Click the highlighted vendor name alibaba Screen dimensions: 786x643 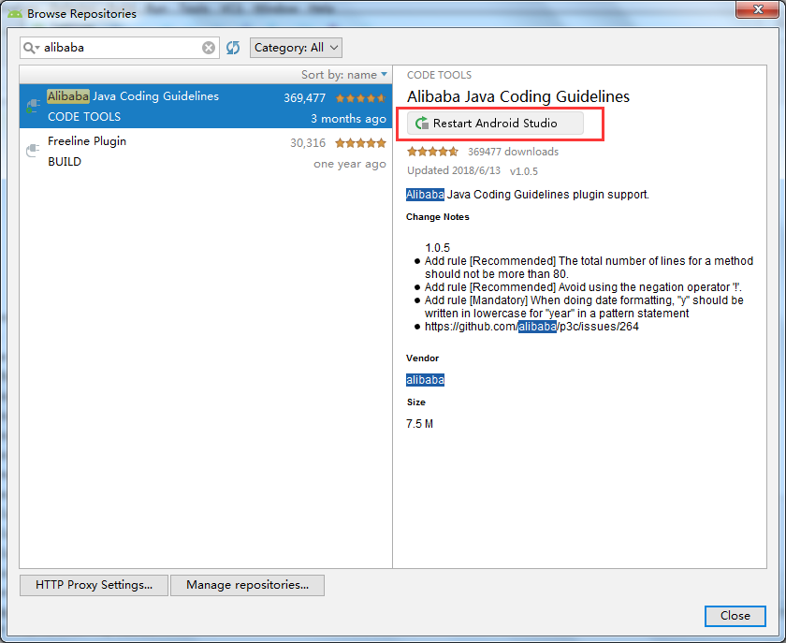pos(425,380)
